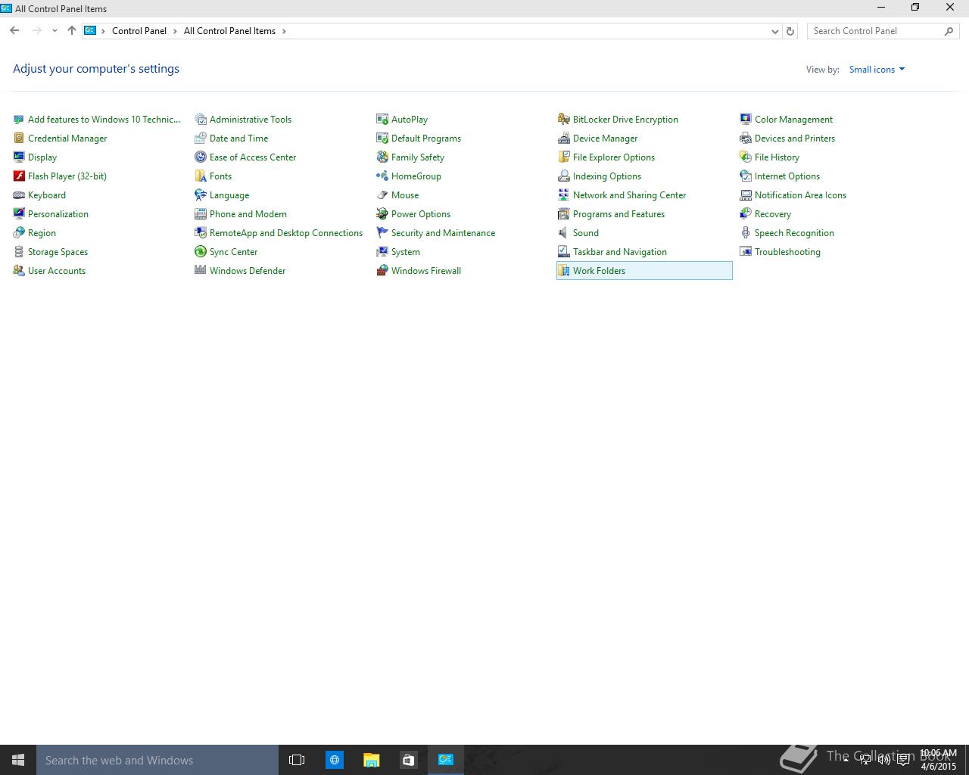Screen dimensions: 969x775
Task: Open Taskbar and Navigation settings
Action: [x=620, y=251]
